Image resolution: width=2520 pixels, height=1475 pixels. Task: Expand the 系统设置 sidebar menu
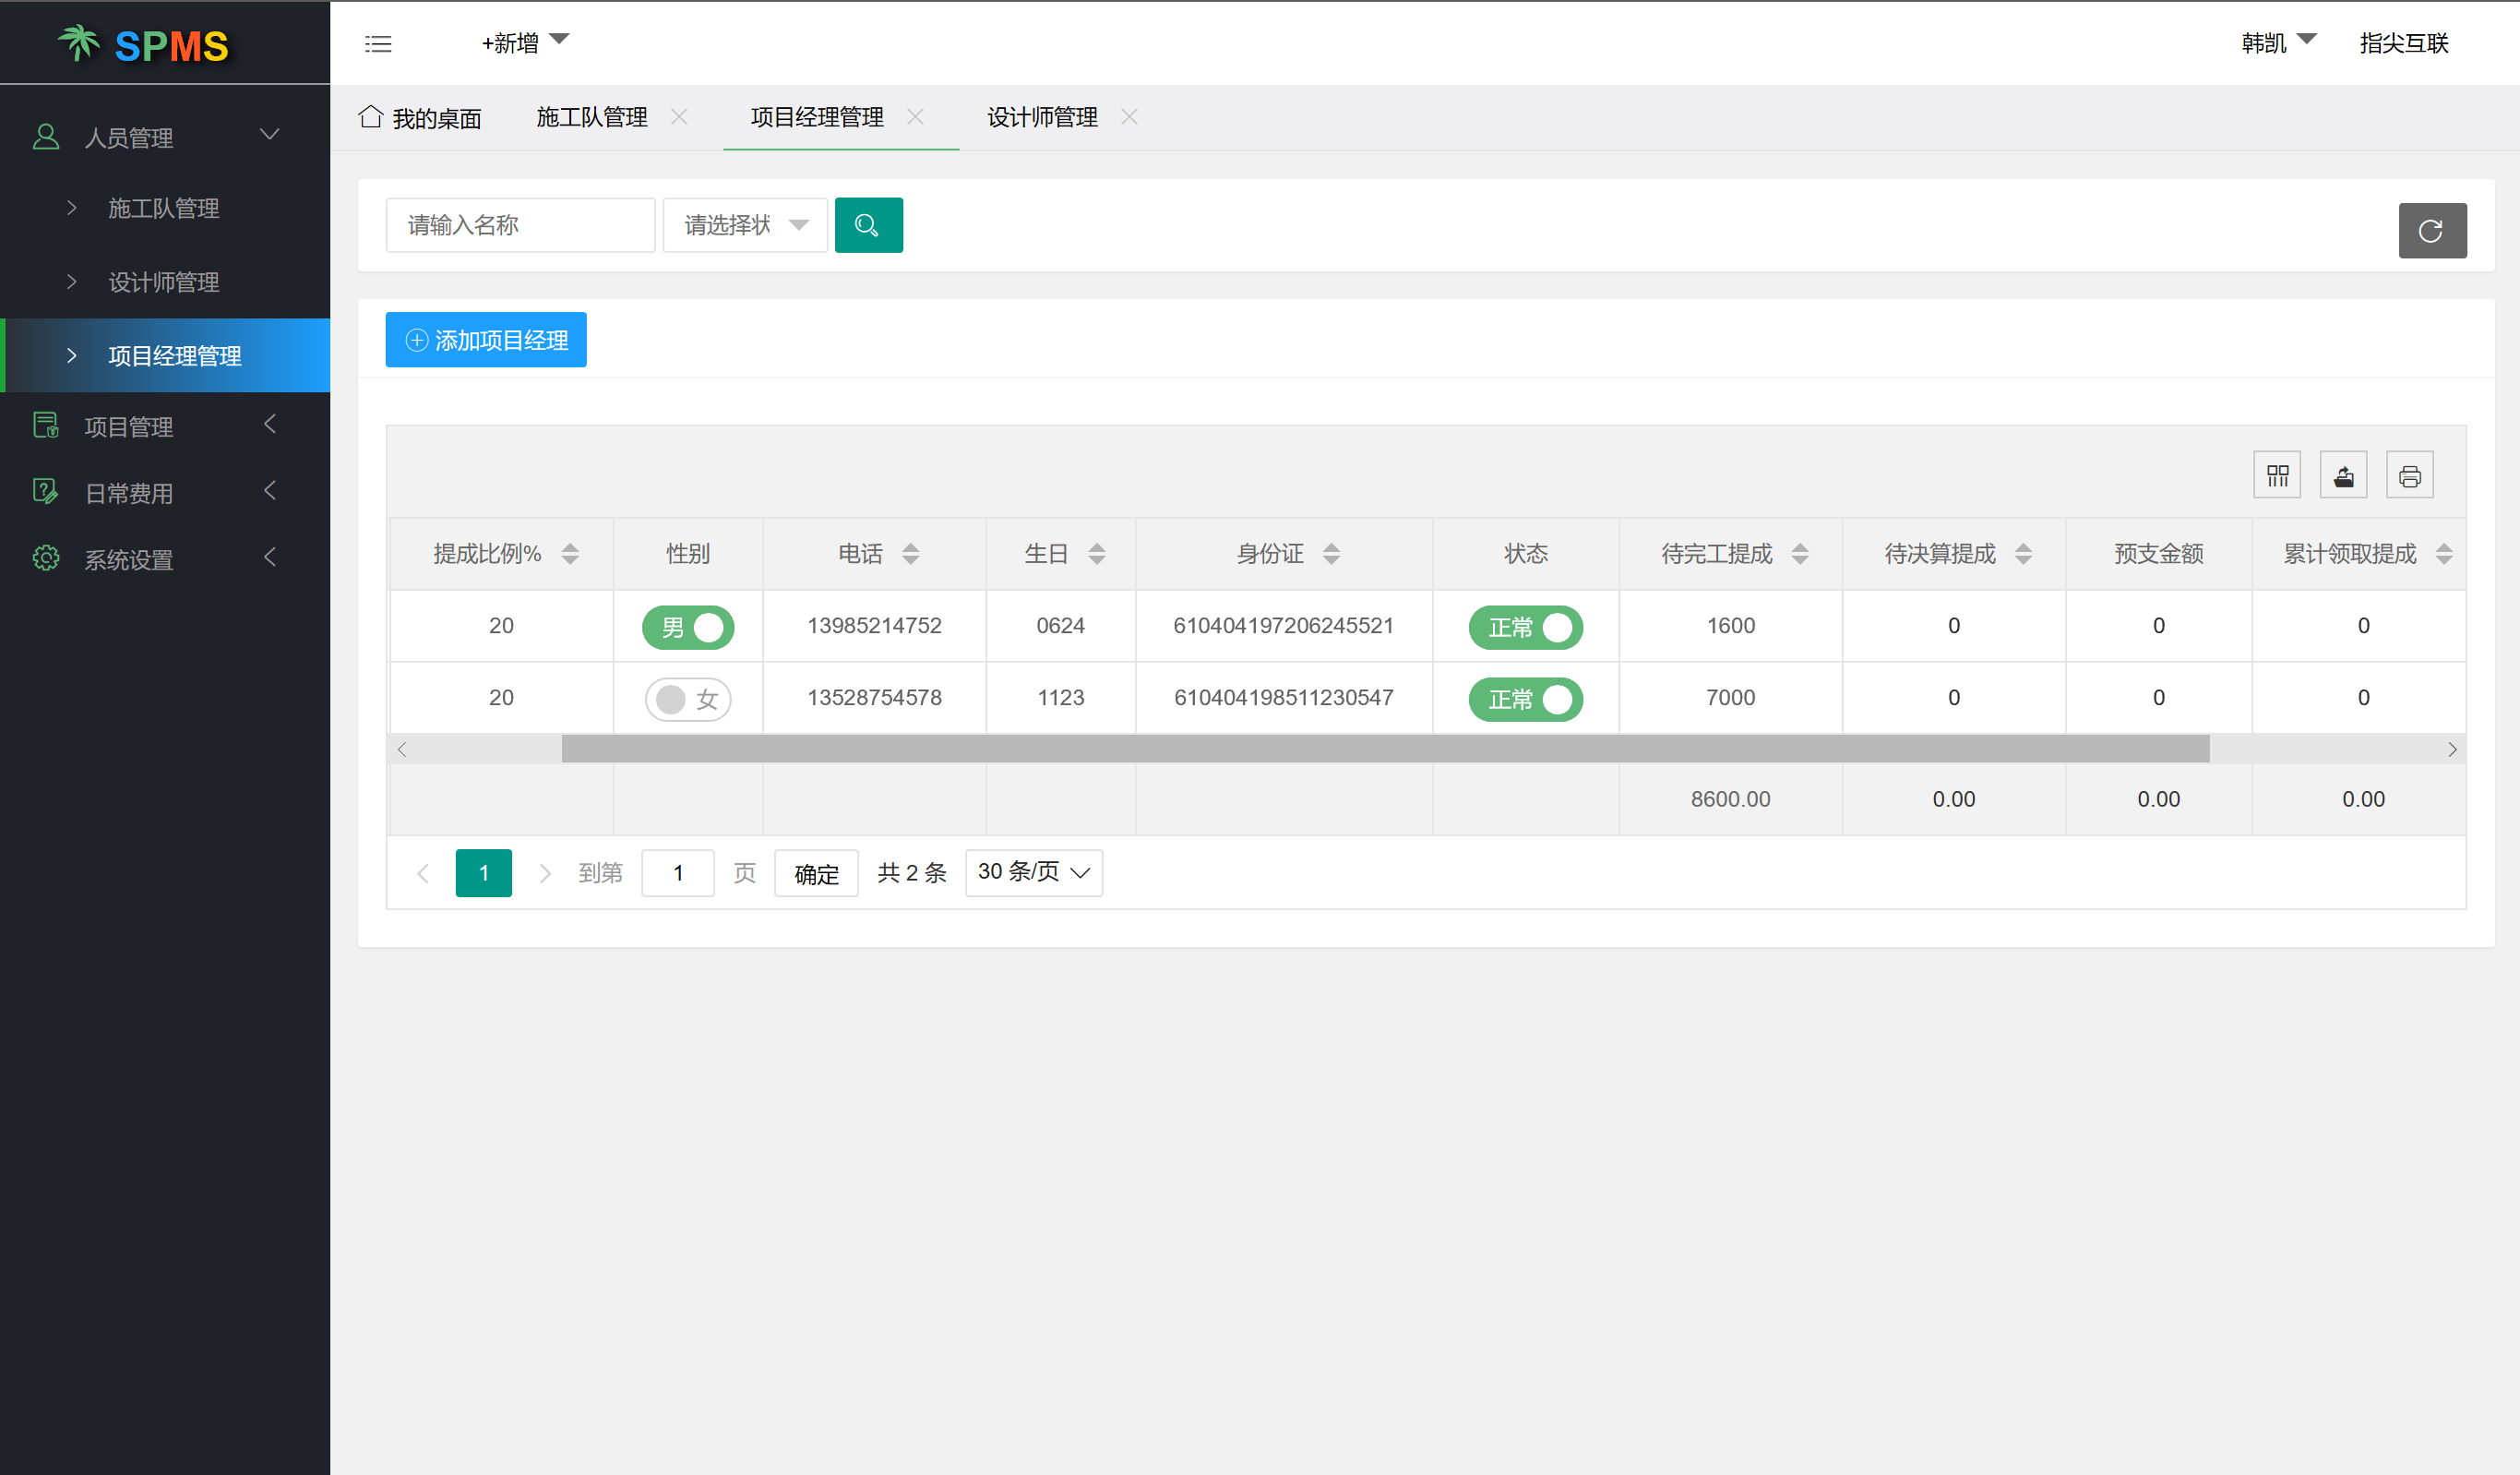[x=269, y=557]
